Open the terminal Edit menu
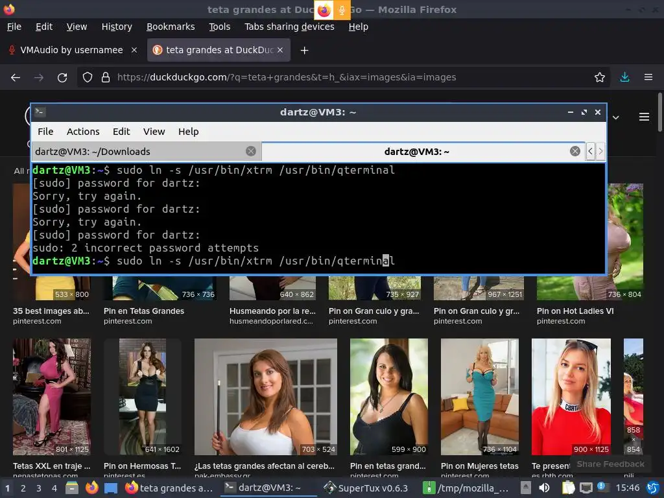 coord(121,132)
